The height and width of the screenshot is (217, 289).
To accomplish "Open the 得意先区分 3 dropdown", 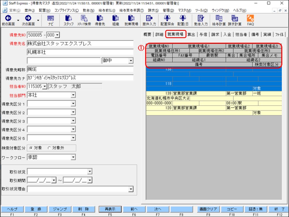I will [73, 121].
